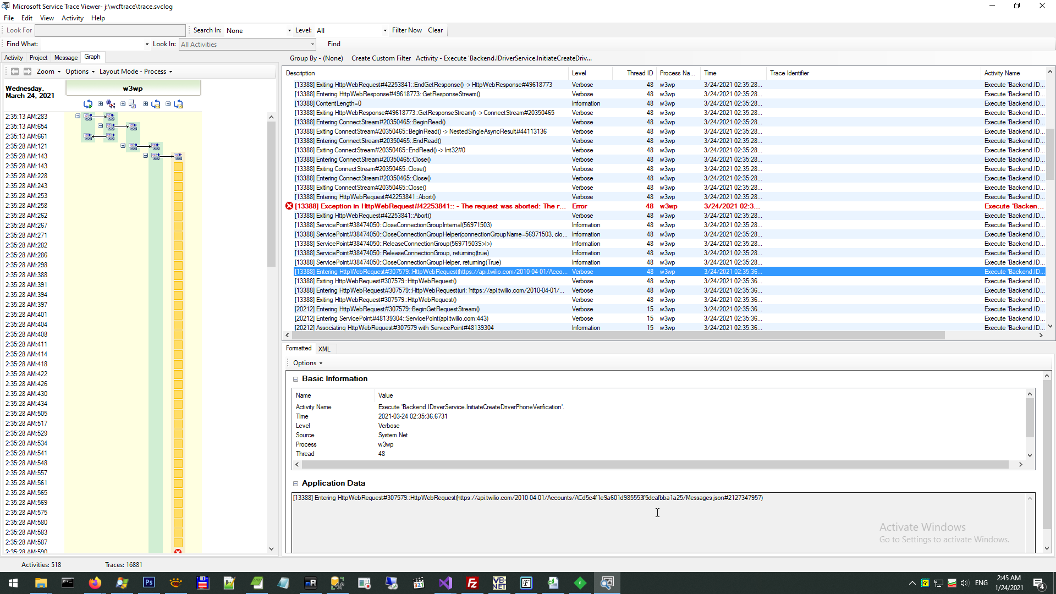The image size is (1056, 594).
Task: Open the Layout Mode - Process dropdown
Action: click(136, 71)
